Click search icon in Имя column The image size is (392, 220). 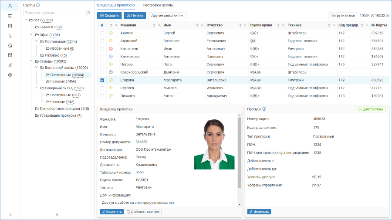202,25
